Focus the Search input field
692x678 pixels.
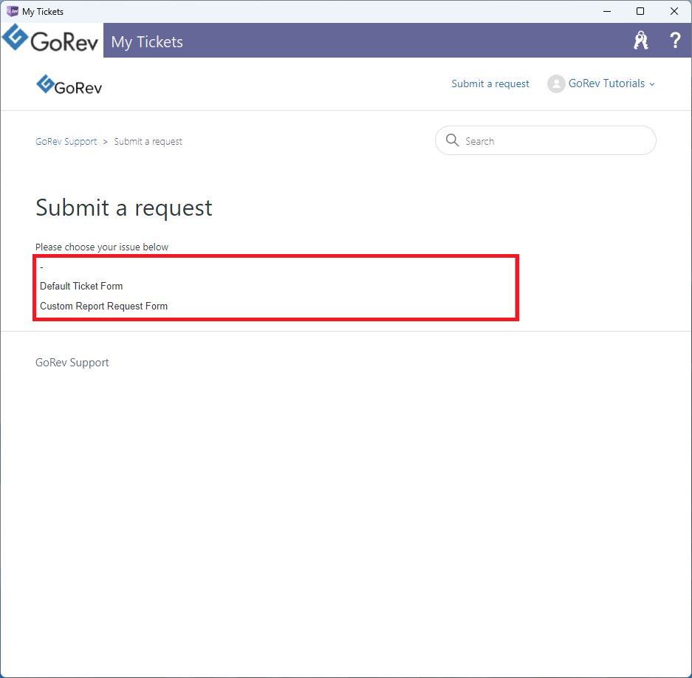point(546,140)
